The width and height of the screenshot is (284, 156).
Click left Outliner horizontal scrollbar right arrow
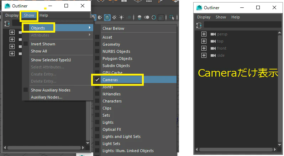coord(83,147)
